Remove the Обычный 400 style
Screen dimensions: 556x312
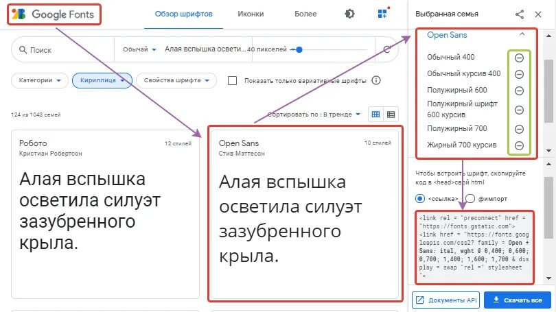click(519, 58)
